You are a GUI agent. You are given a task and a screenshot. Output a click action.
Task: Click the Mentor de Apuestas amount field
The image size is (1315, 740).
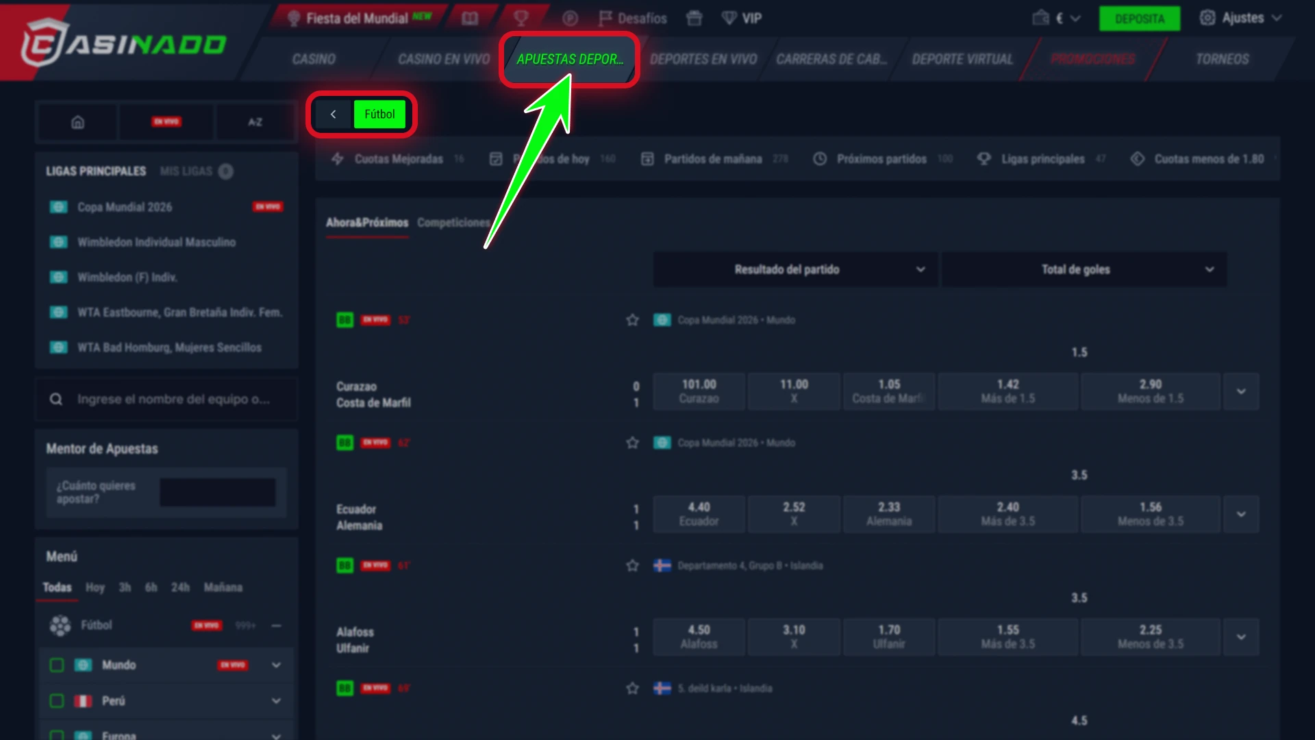click(x=217, y=492)
